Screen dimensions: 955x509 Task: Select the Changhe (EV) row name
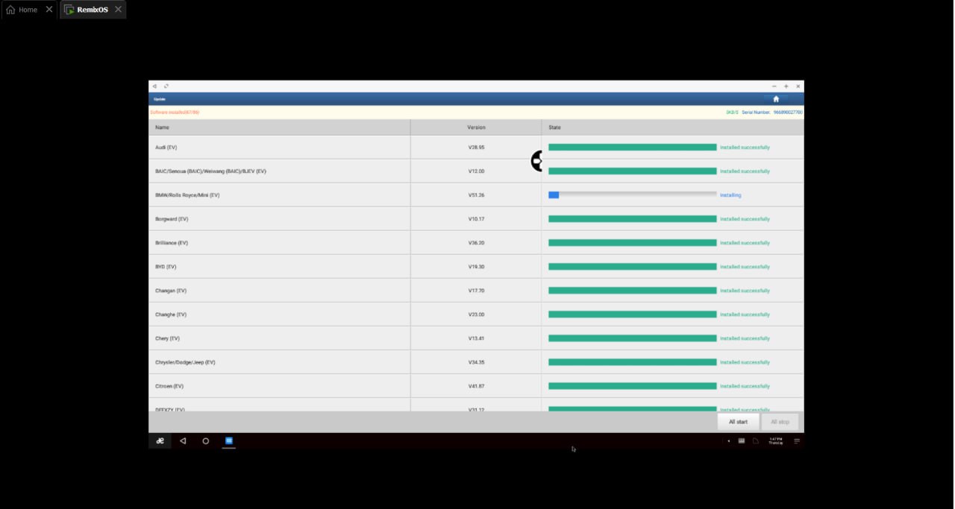(171, 314)
